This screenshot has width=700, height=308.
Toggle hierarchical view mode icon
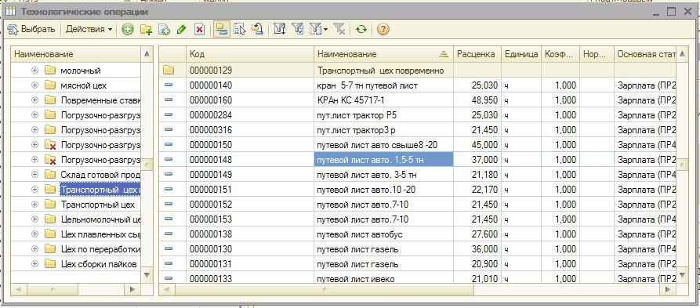[221, 30]
